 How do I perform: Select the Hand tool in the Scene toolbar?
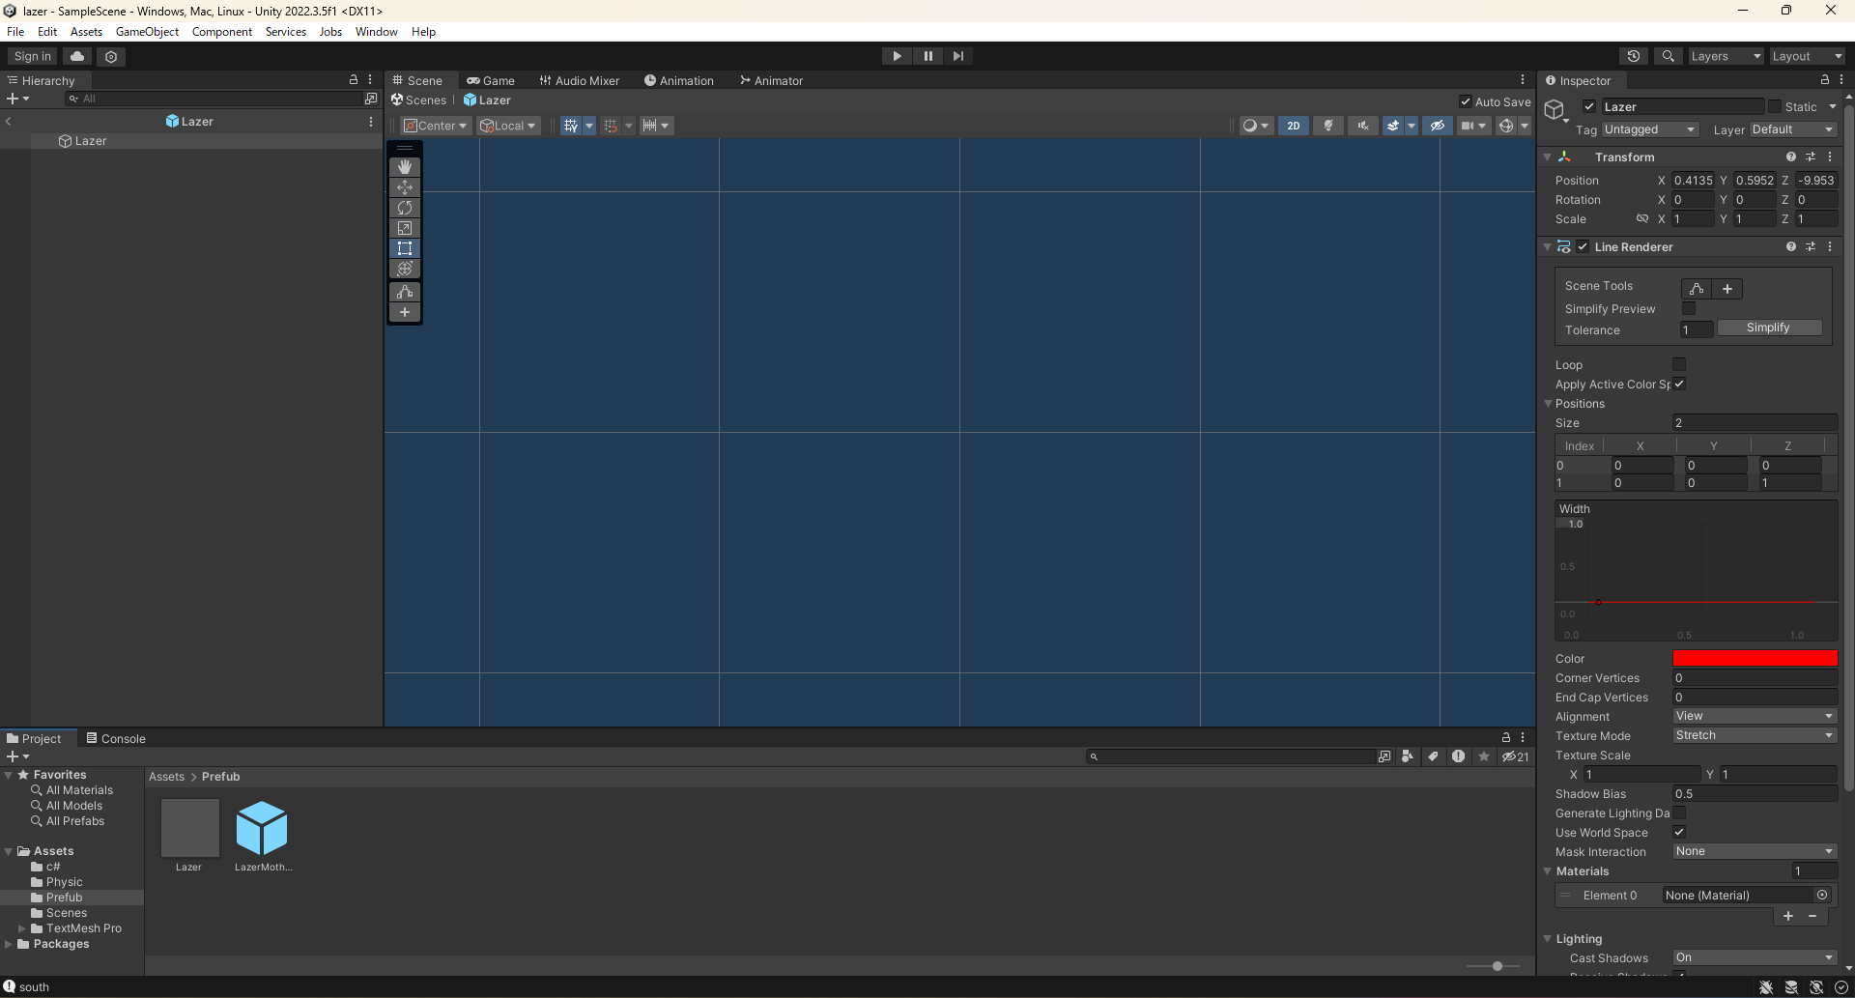(x=405, y=166)
